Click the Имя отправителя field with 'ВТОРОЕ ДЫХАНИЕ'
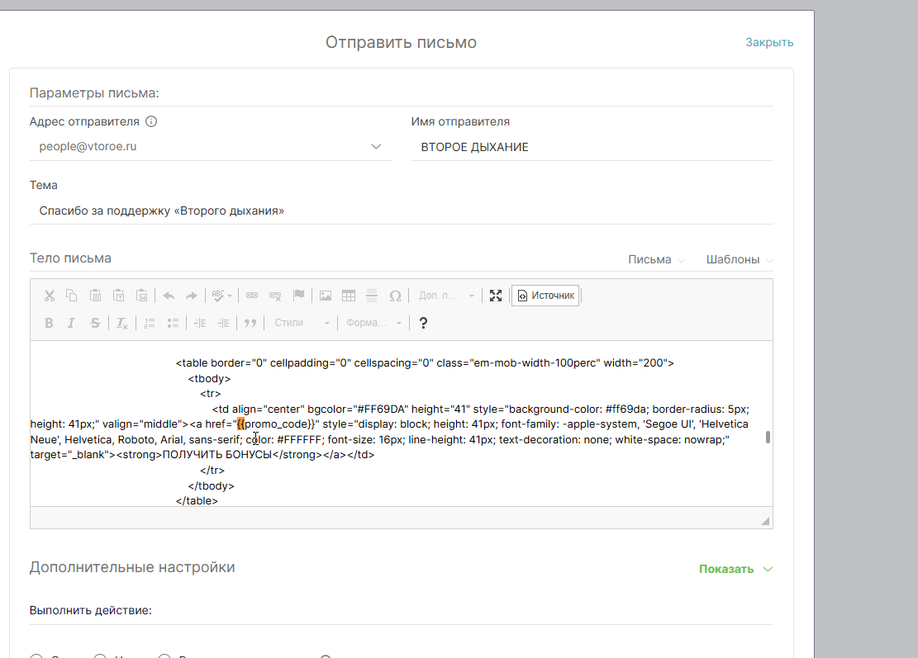This screenshot has width=918, height=658. click(592, 147)
